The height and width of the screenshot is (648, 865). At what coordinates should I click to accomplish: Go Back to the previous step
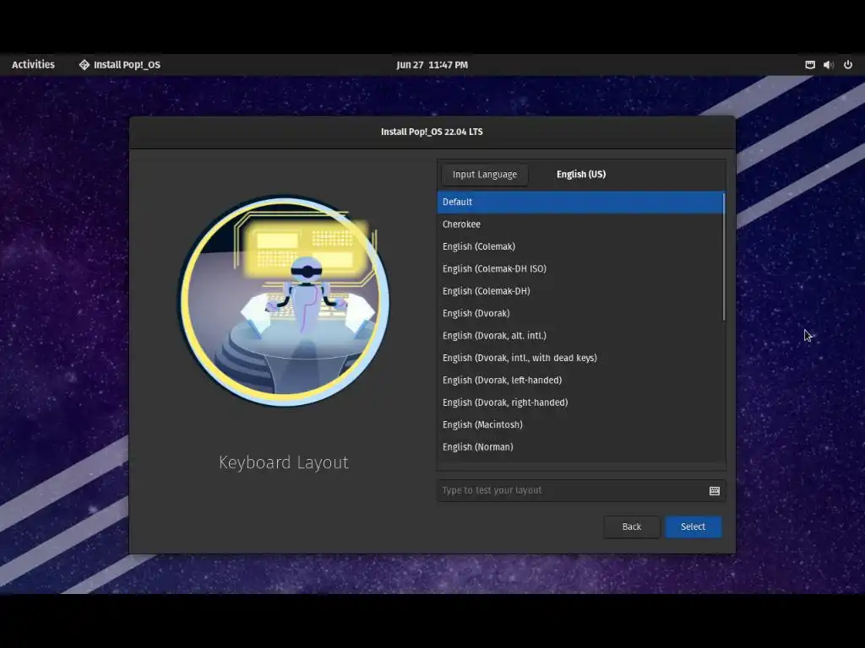[x=632, y=526]
